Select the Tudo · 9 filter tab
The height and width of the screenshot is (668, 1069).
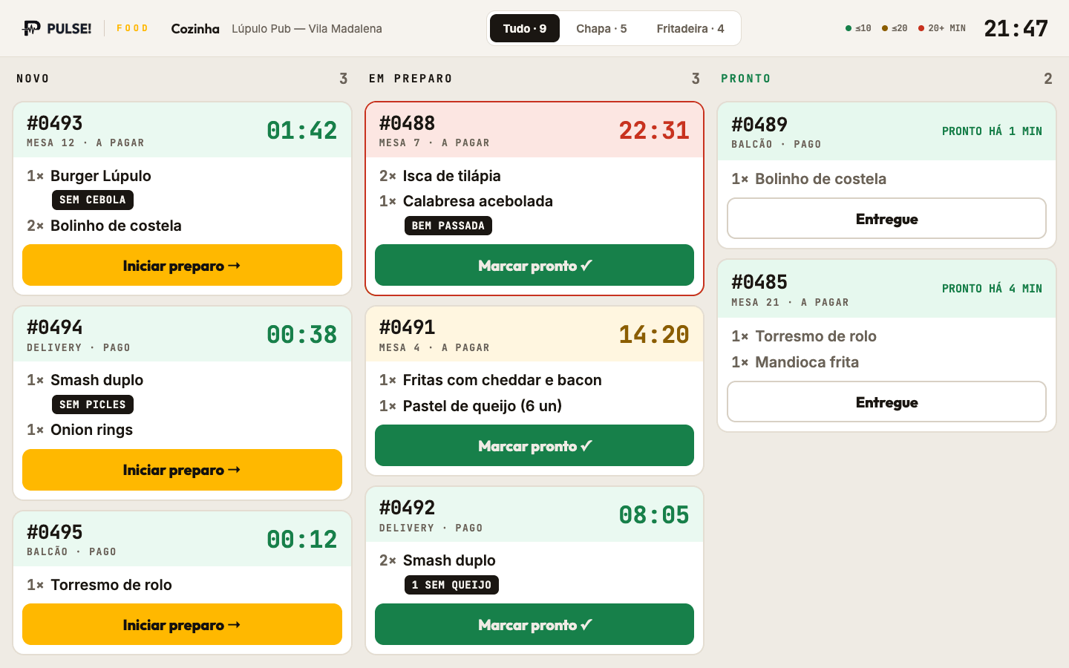click(525, 28)
